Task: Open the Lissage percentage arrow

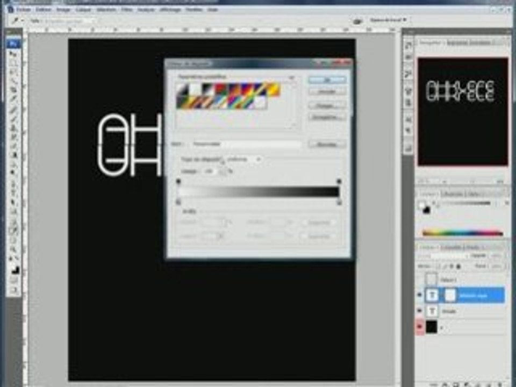Action: tap(224, 171)
